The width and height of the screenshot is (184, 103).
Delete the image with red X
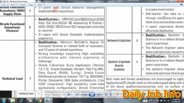pos(117,94)
